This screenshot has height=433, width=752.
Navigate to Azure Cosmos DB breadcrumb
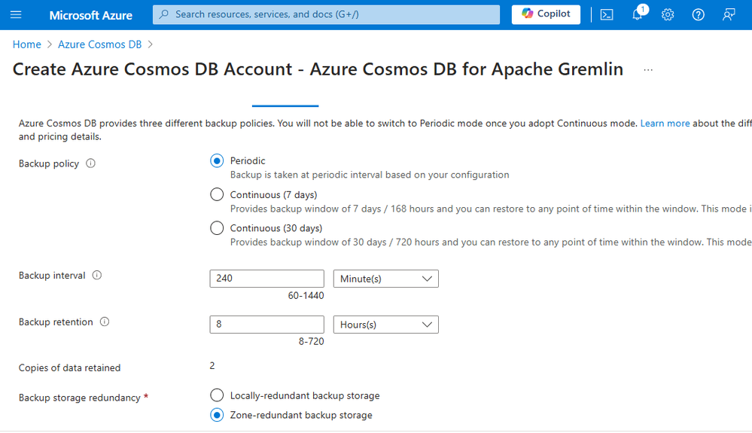pos(99,44)
